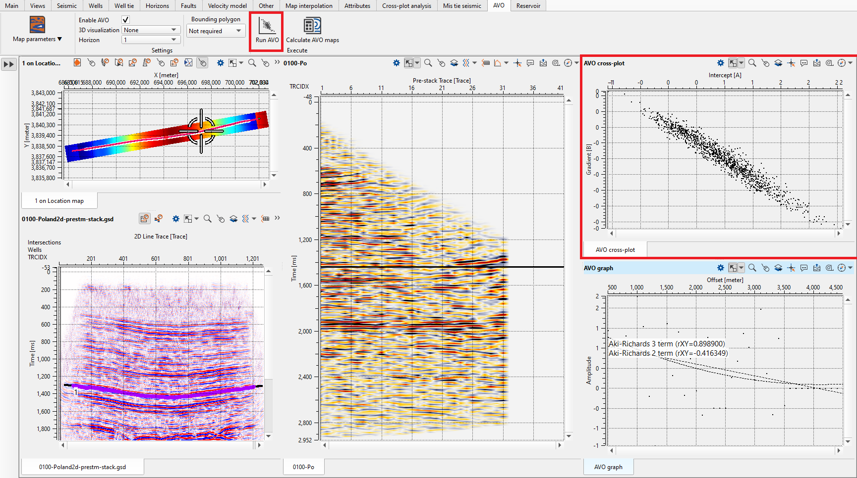This screenshot has height=478, width=857.
Task: Open the Horizon dropdown
Action: [x=151, y=40]
